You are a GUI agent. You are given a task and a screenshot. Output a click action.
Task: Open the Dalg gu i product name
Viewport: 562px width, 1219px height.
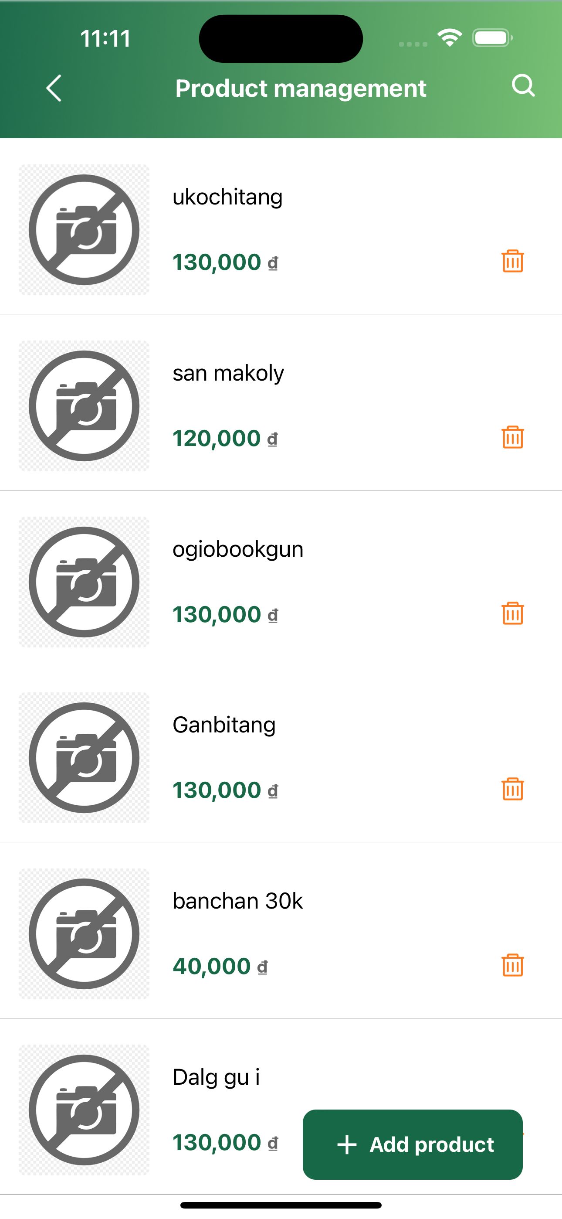pyautogui.click(x=216, y=1077)
